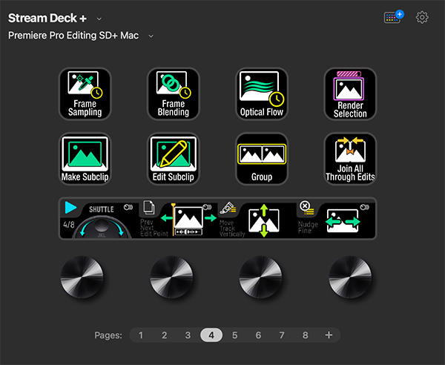Select the Shuttle touch strip segment
Screen dimensions: 445x365
[x=99, y=219]
